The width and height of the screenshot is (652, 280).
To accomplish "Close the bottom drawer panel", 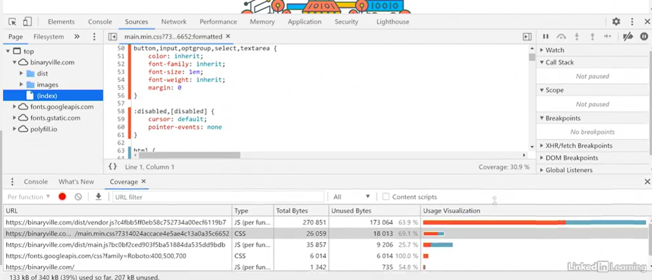I will [647, 181].
